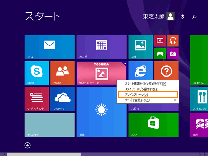This screenshot has width=208, height=156.
Task: Uncheck the selected TOSHIBA tile checkmark
Action: click(125, 63)
